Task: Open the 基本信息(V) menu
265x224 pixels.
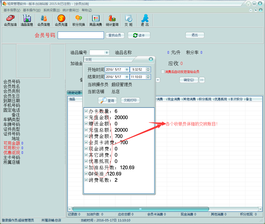Action: click(x=12, y=10)
